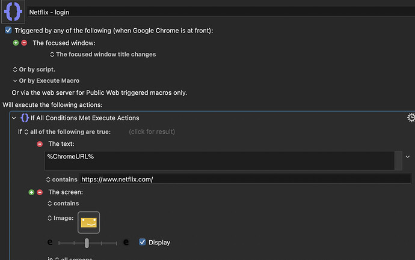Select the Will execute the following actions: text
This screenshot has height=260, width=415.
click(x=52, y=105)
